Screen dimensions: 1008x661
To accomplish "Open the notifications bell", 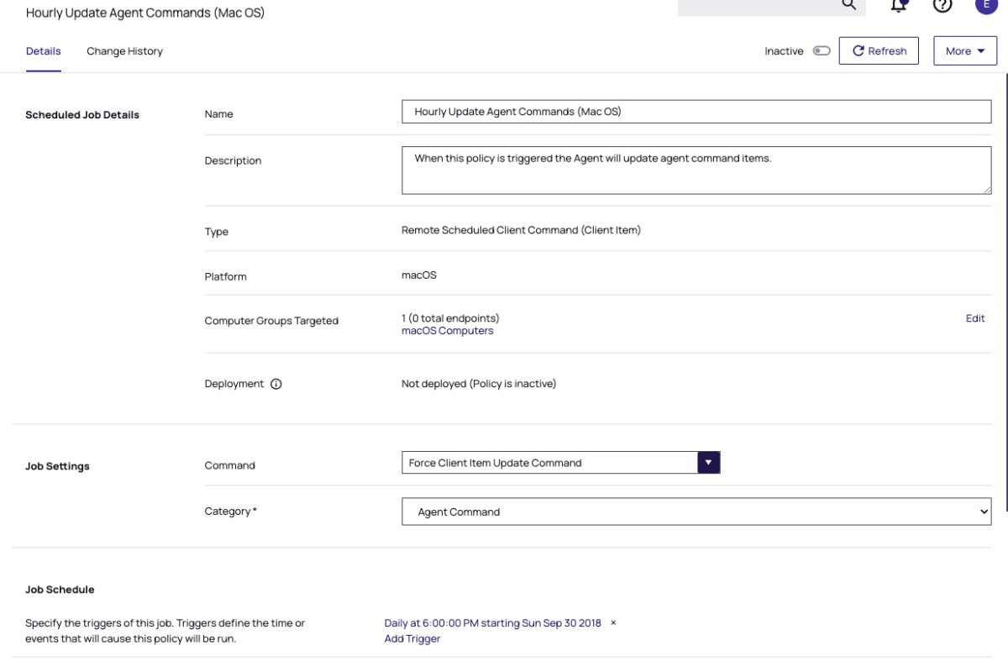I will click(x=899, y=5).
